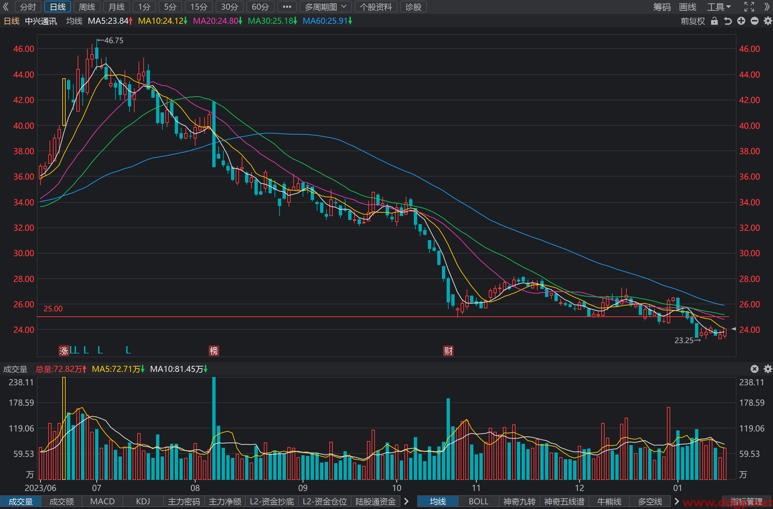Click the 榜 marker below August candles
The height and width of the screenshot is (509, 773).
[214, 351]
